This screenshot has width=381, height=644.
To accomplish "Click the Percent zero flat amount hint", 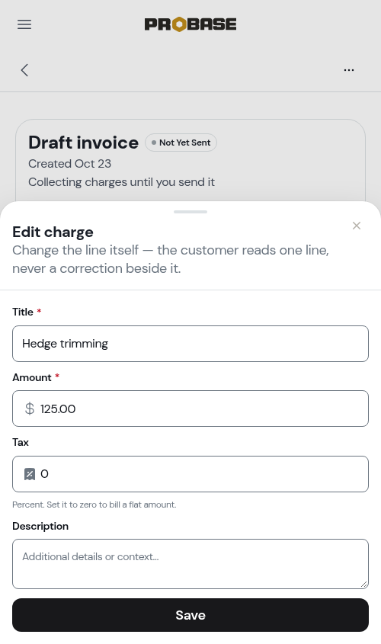I will coord(94,505).
